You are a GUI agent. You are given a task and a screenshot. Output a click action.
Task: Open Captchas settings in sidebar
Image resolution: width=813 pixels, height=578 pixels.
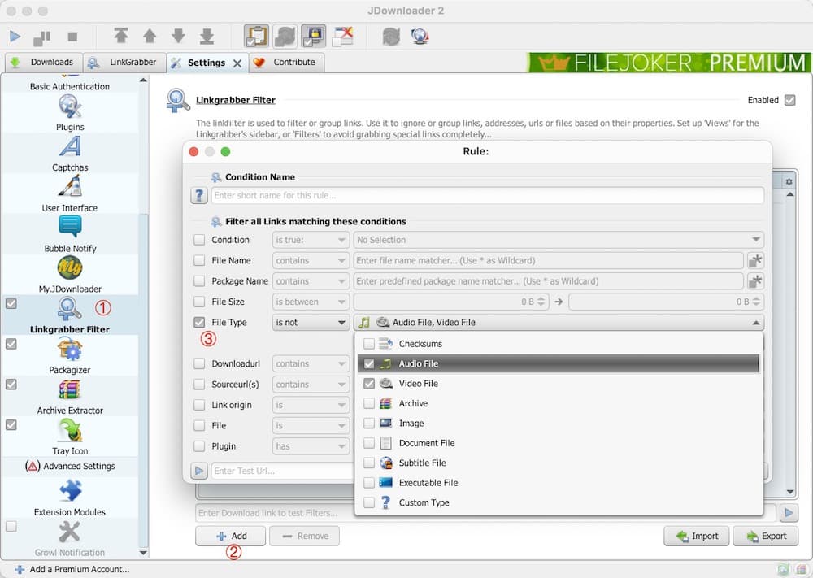(x=70, y=154)
